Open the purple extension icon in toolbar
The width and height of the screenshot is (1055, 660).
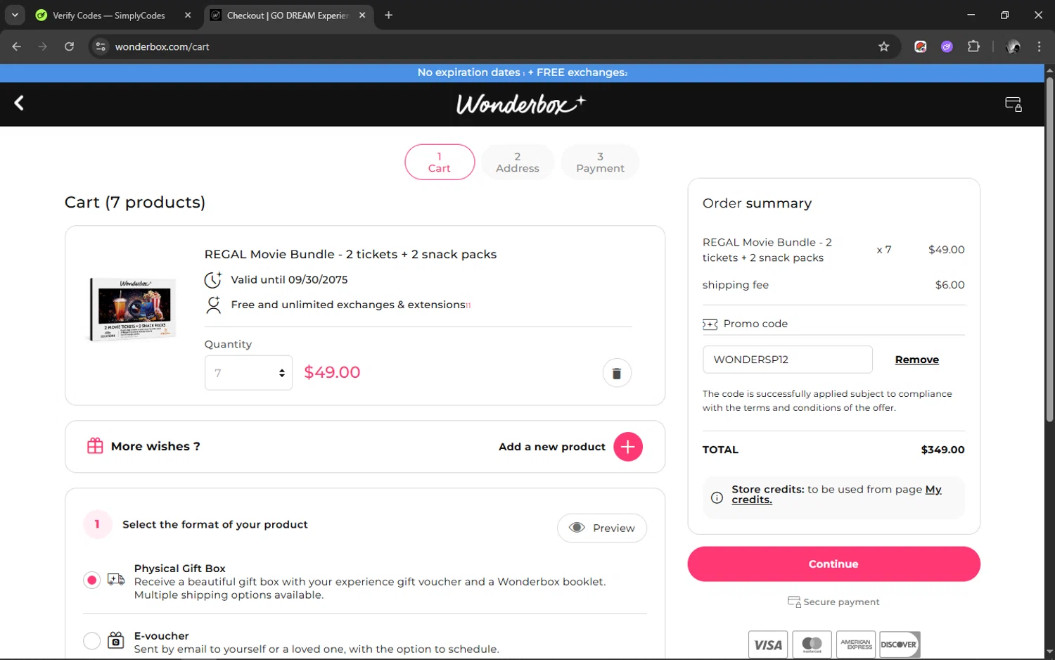(x=947, y=46)
